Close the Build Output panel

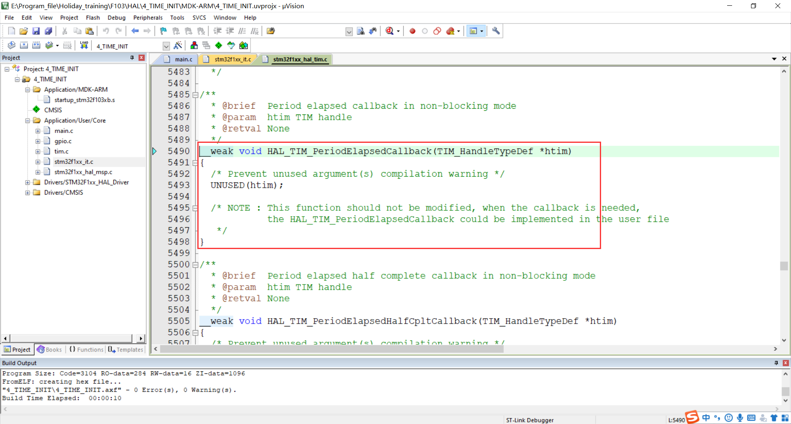786,363
